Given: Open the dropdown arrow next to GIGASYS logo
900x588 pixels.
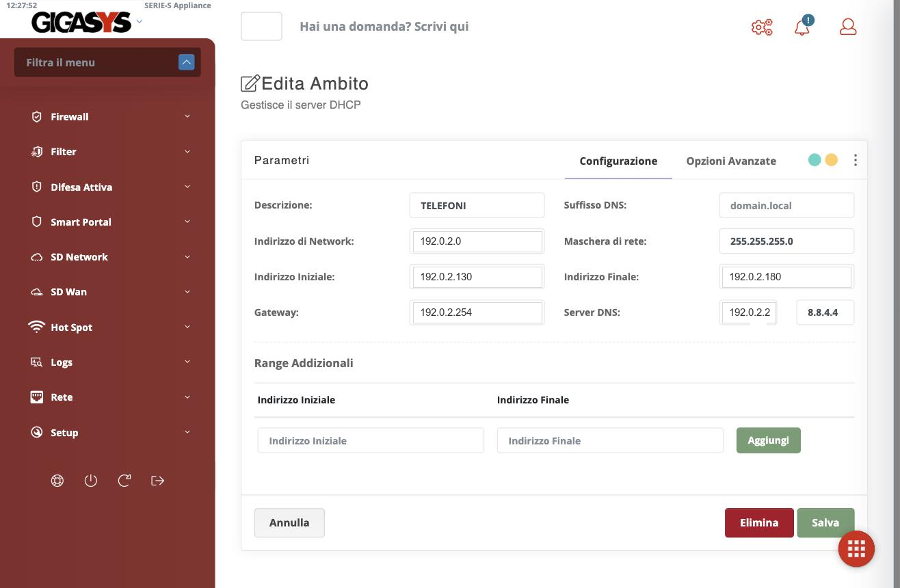Looking at the screenshot, I should (x=140, y=21).
